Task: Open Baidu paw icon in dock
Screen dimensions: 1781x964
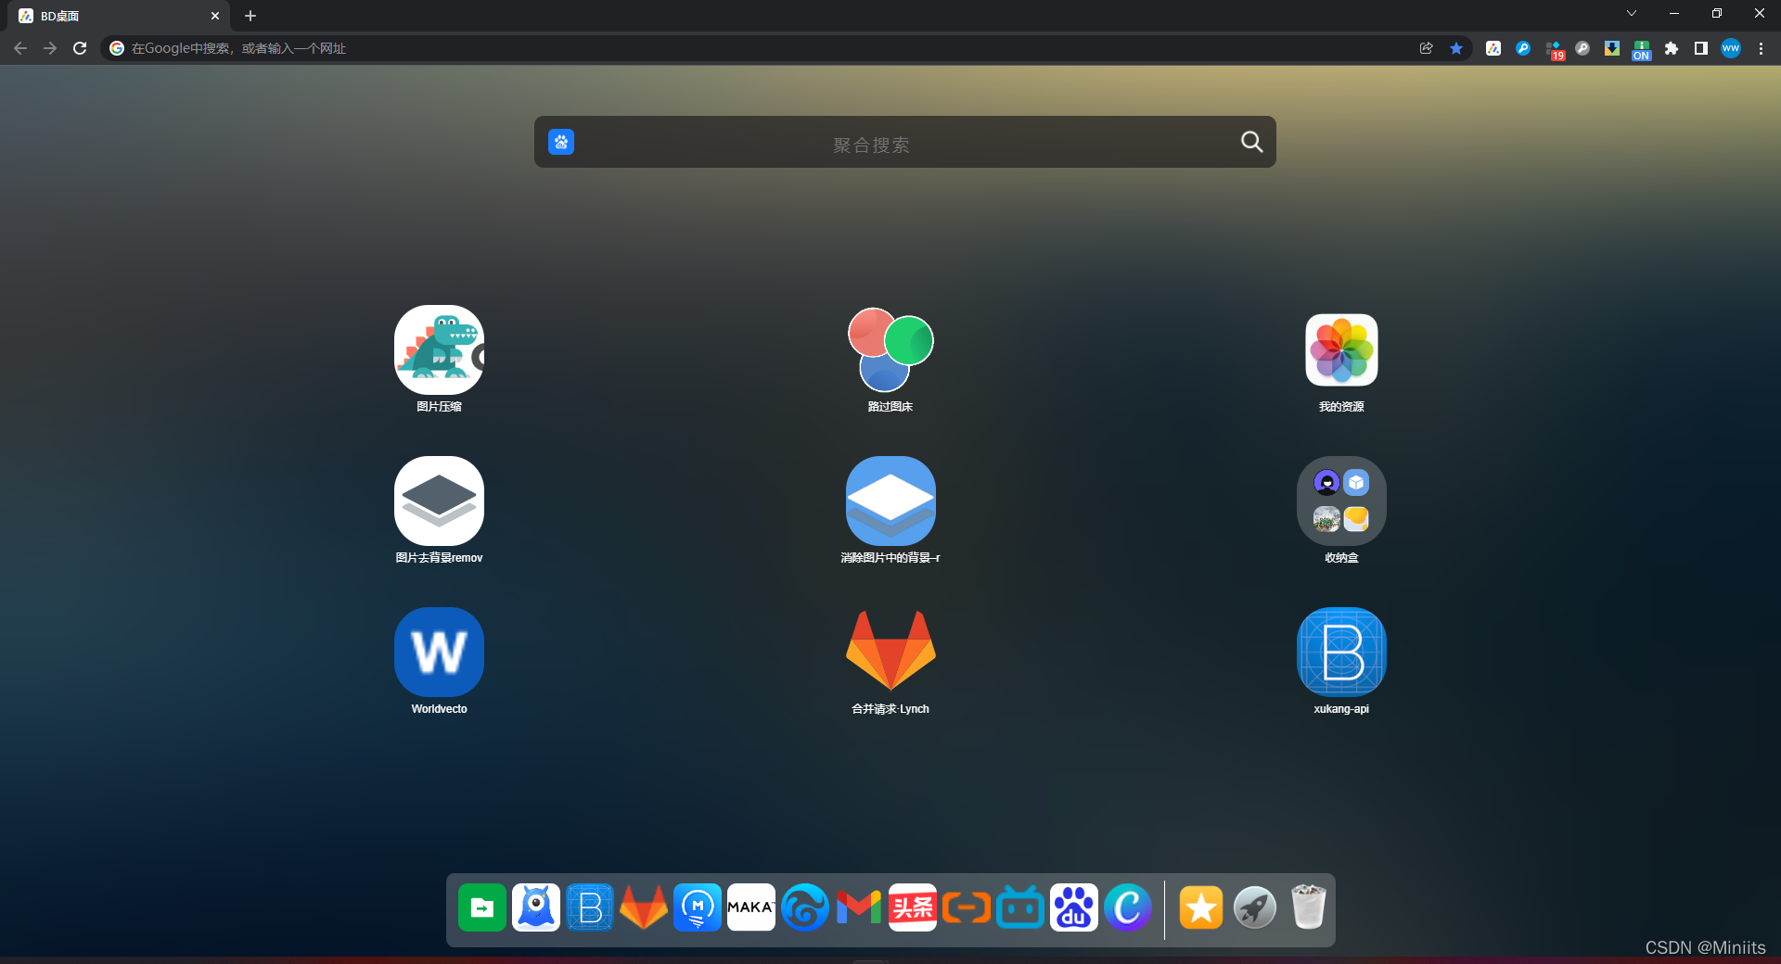Action: [x=1074, y=907]
